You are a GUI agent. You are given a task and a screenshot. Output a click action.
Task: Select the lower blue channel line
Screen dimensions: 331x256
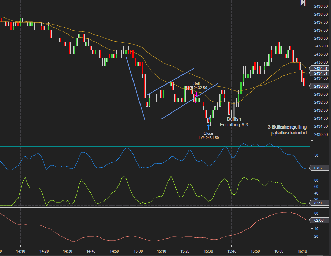(189, 101)
